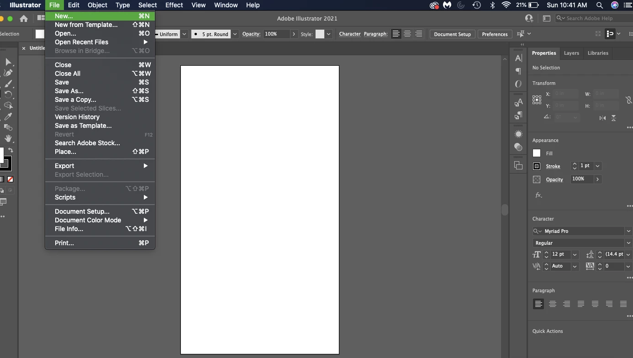Align paragraph right in control bar

click(418, 34)
